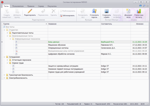150x106 pixels.
Task: Open the Сервер tab
Action: pos(41,6)
